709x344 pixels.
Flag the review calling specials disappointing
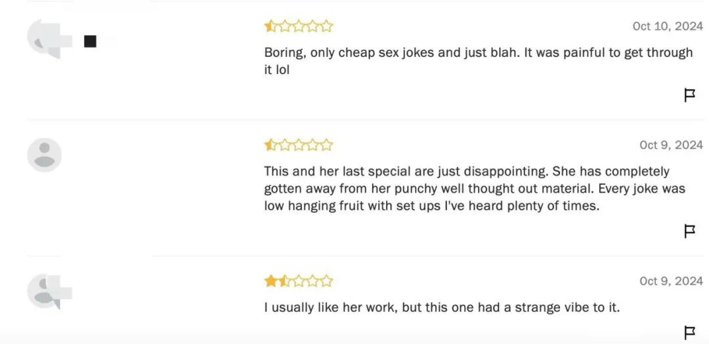click(690, 231)
